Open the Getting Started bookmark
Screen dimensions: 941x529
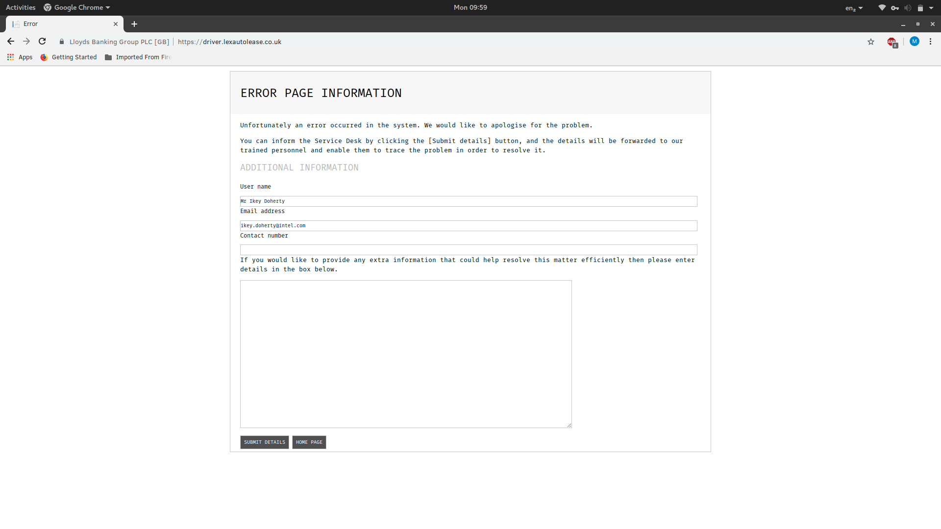(69, 57)
